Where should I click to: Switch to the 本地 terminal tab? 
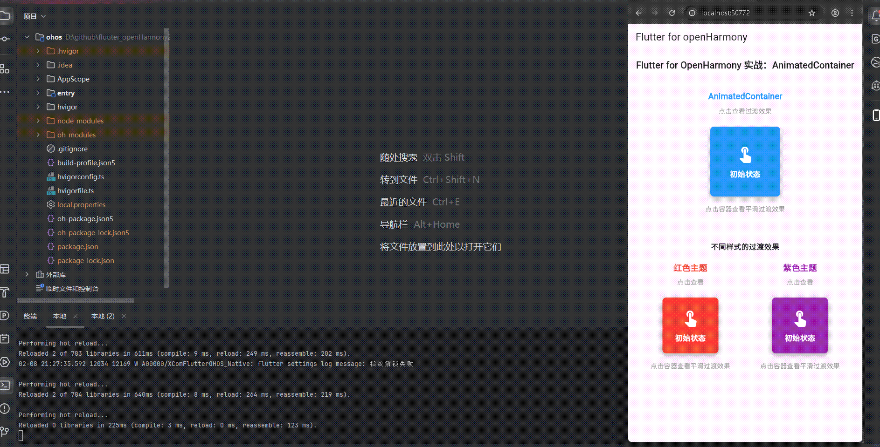pos(60,316)
